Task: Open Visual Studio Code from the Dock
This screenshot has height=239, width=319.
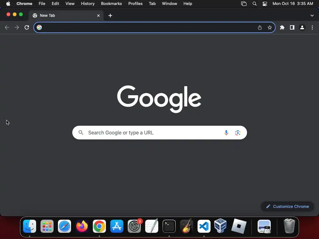Action: 204,226
